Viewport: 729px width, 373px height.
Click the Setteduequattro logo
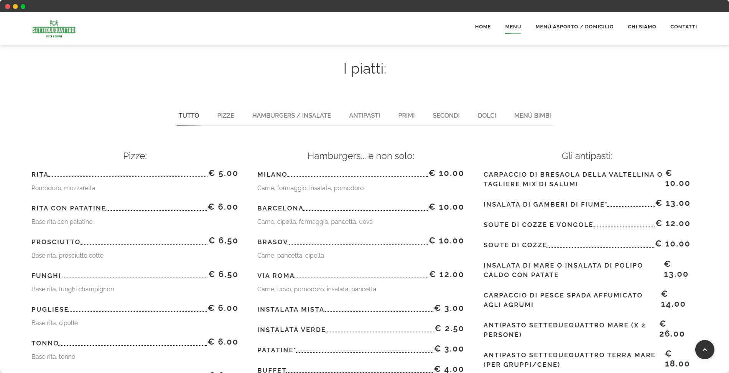point(54,29)
